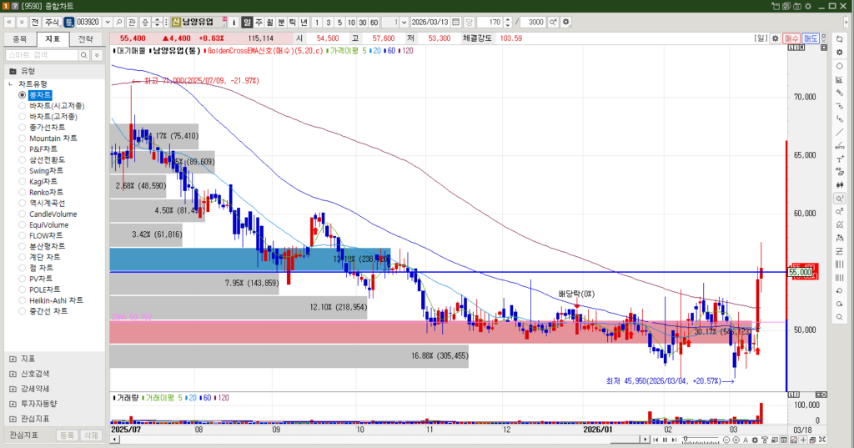Expand the 투자자동향 tree node
854x448 pixels.
tap(13, 404)
